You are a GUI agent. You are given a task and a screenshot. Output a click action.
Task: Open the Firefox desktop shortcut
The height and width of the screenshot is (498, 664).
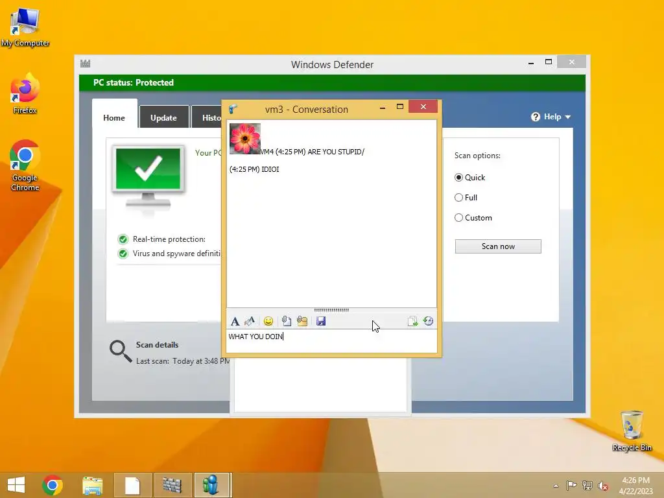coord(25,93)
